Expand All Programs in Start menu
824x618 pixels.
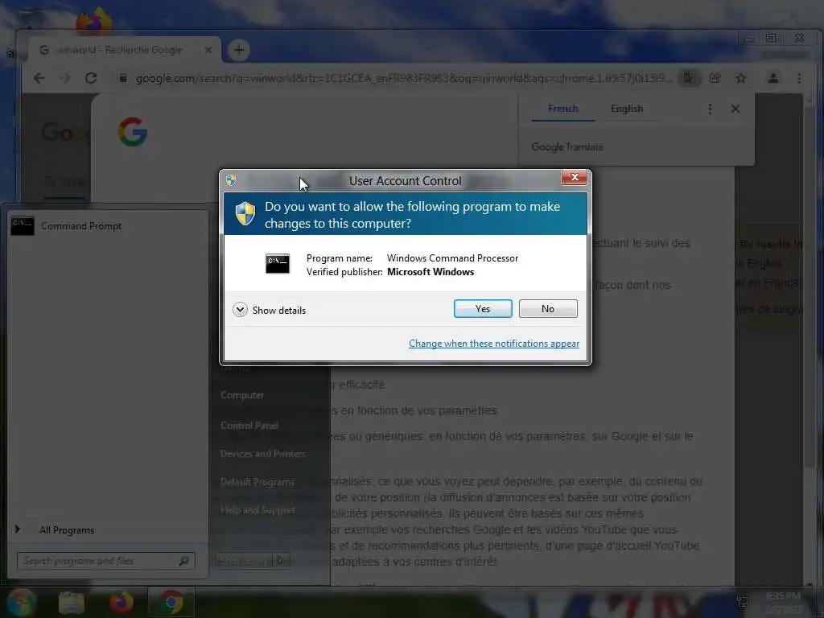66,529
